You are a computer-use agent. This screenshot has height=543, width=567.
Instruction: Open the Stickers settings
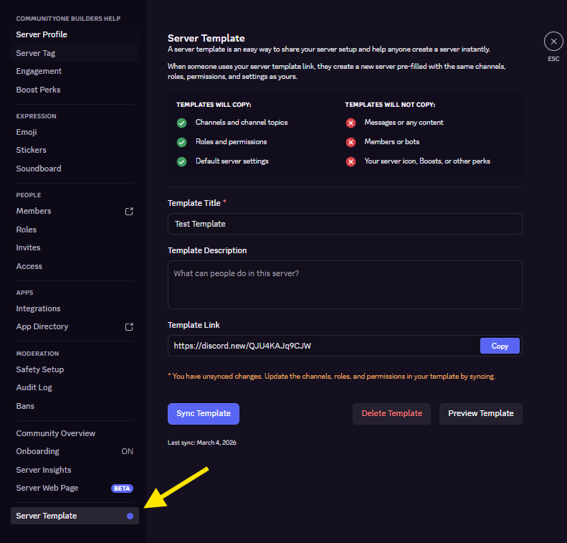point(75,150)
